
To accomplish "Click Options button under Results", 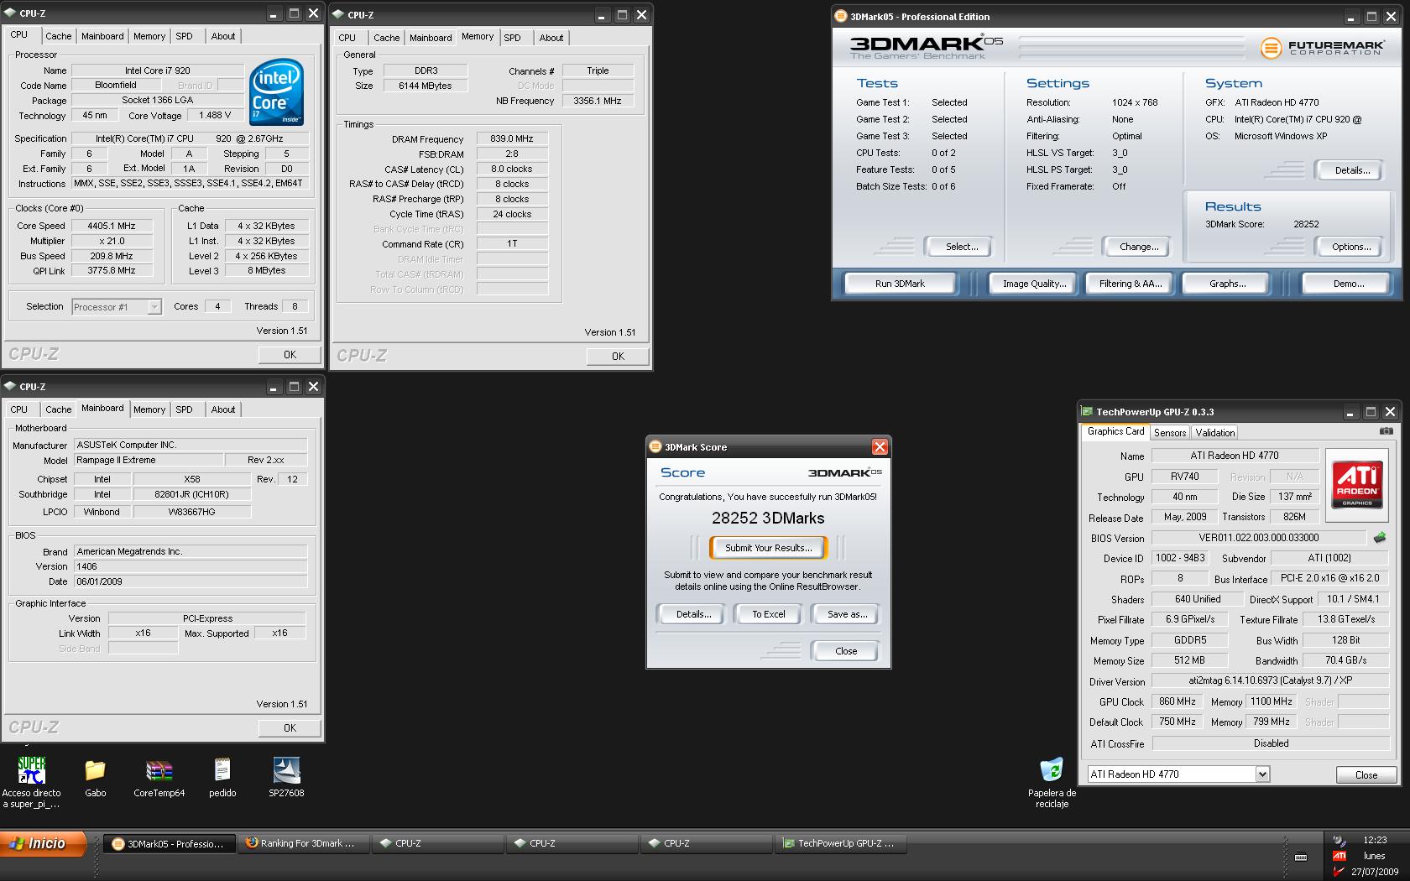I will [x=1351, y=247].
